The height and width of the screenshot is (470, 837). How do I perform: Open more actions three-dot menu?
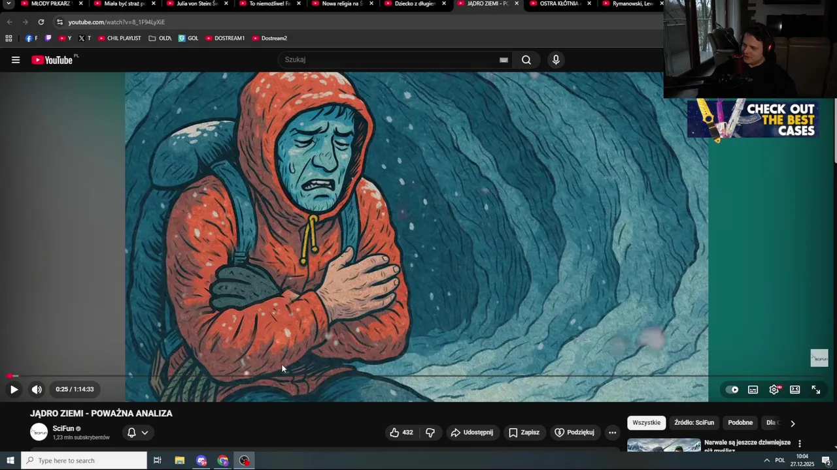pyautogui.click(x=612, y=432)
